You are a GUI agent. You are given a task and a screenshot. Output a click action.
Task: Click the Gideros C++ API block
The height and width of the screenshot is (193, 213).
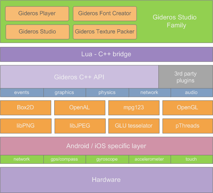click(79, 77)
